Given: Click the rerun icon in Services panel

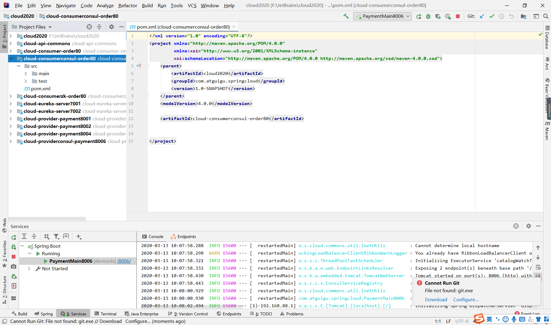Looking at the screenshot, I should click(x=14, y=237).
